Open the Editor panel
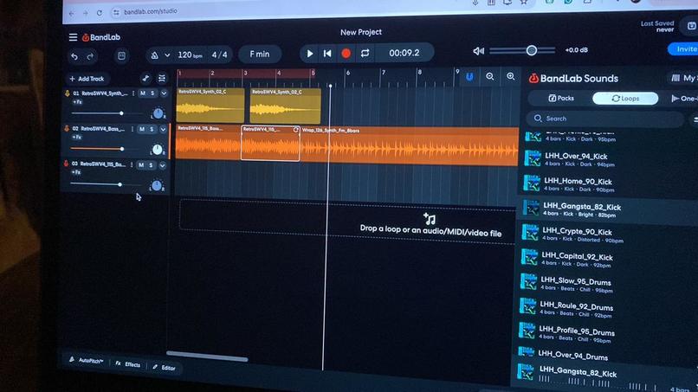Screen dimensions: 698x392 coord(165,368)
